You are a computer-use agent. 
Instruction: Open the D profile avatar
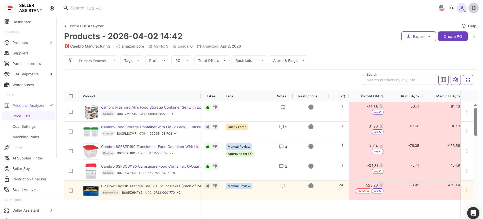tap(474, 8)
